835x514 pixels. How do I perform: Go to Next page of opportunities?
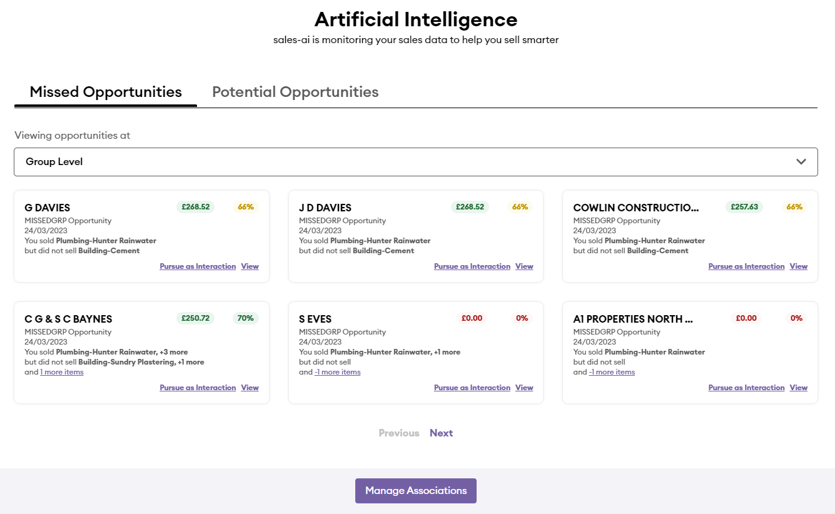pos(441,433)
